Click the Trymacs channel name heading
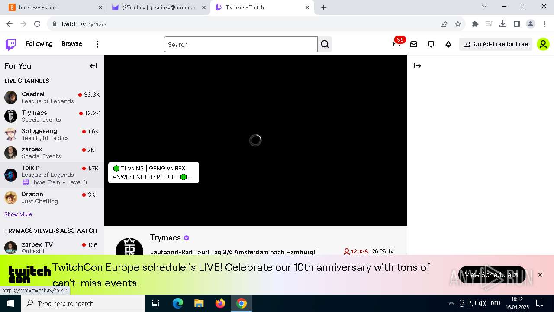Viewport: 554px width, 312px height. 165,238
